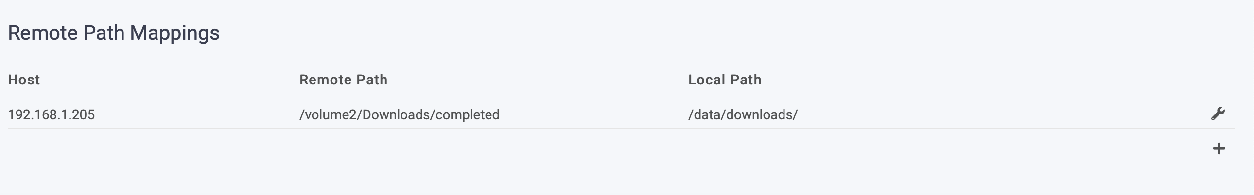
Task: Click the Local Path label above /data/downloads/
Action: click(x=724, y=80)
